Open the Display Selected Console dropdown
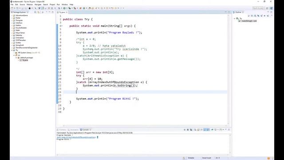Screen dimensions: 284x160 (218, 130)
